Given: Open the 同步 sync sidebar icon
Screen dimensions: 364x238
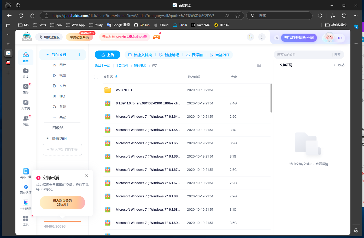Looking at the screenshot, I should click(x=26, y=89).
